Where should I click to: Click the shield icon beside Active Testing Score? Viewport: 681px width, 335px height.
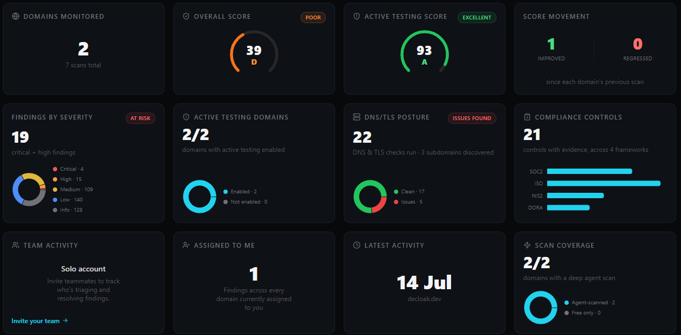pos(357,17)
